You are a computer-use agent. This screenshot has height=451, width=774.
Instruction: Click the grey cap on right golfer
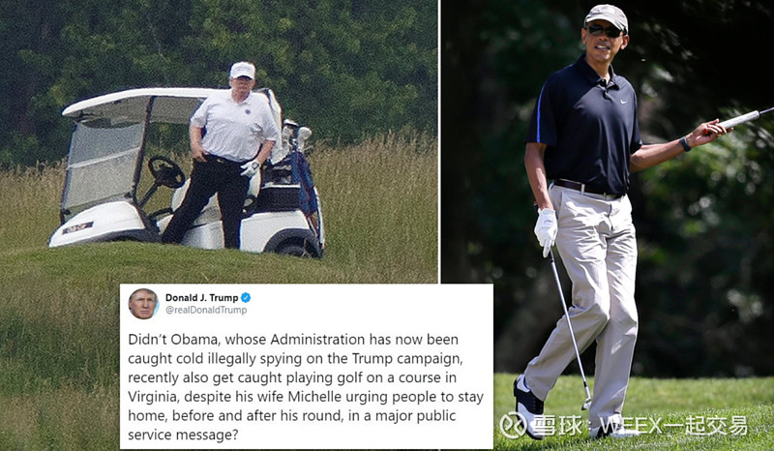pyautogui.click(x=607, y=16)
